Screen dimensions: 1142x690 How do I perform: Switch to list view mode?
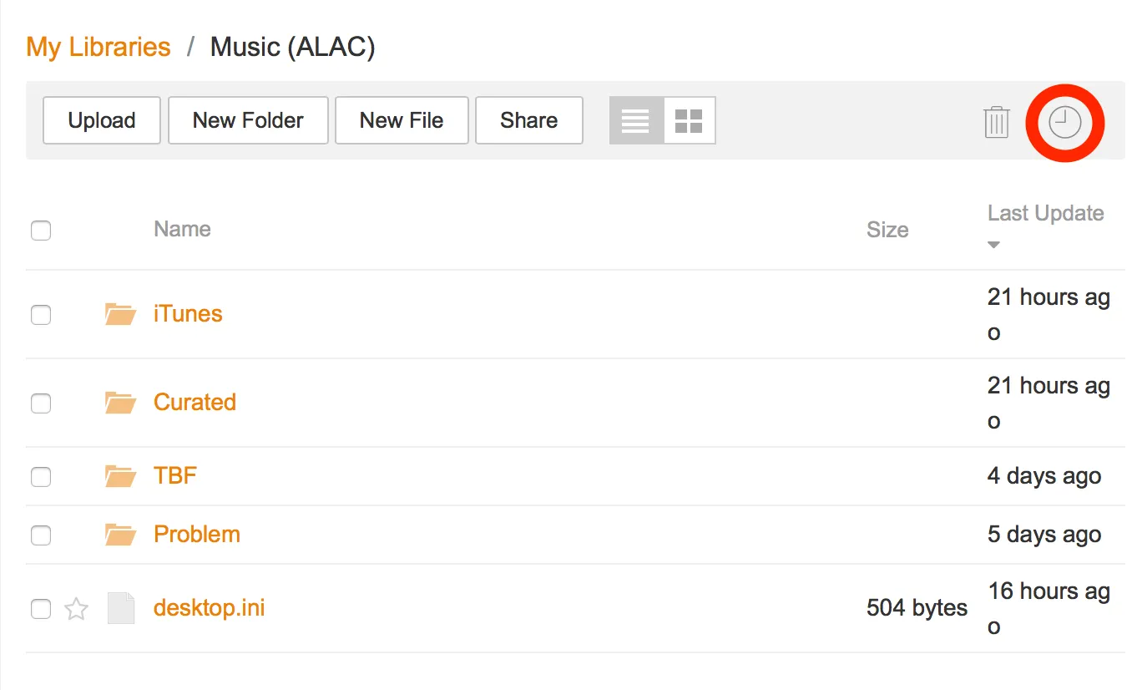(635, 121)
